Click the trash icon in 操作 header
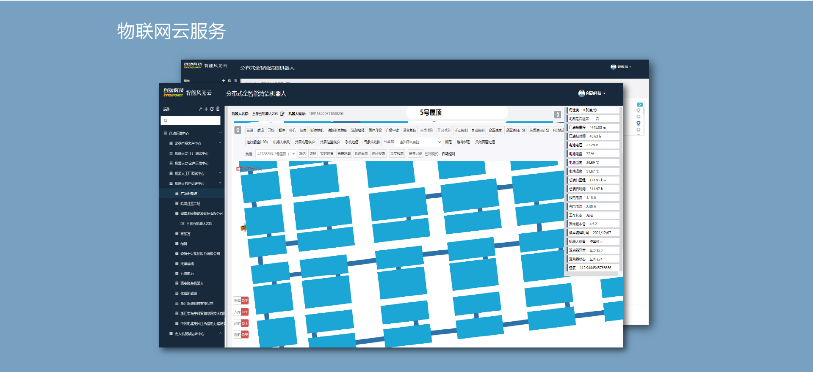Screen dimensions: 813x372 click(218, 109)
